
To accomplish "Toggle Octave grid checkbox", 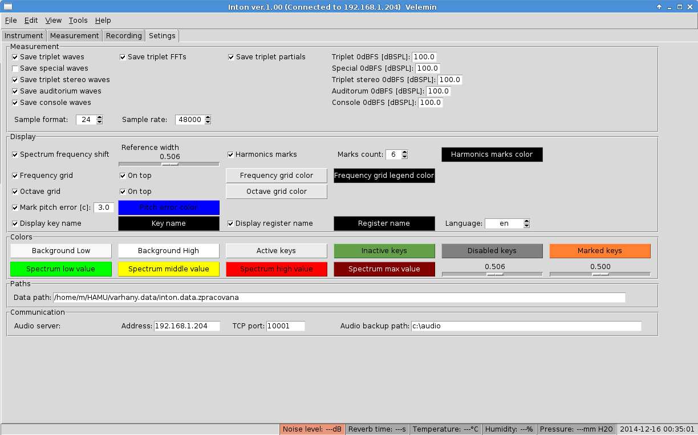I will [x=15, y=192].
